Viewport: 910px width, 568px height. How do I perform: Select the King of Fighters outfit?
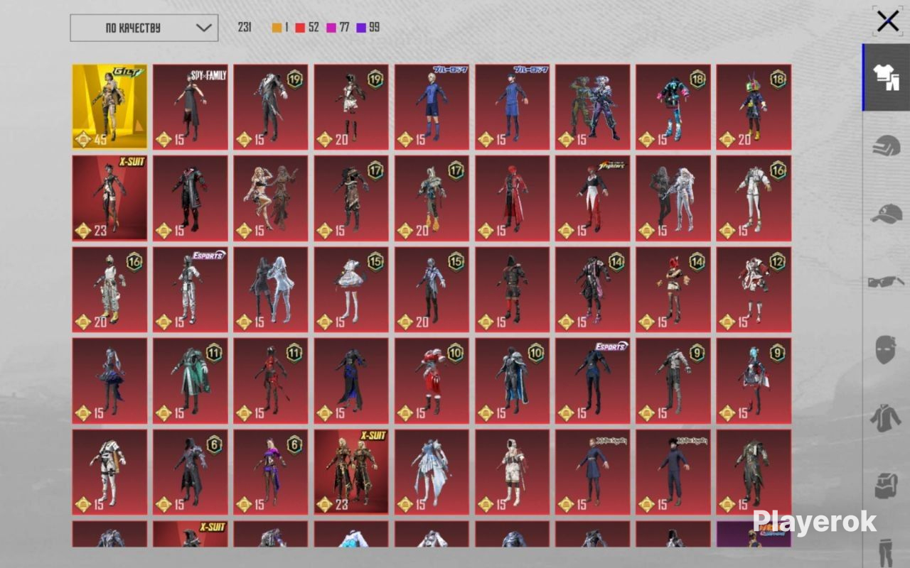(x=593, y=198)
